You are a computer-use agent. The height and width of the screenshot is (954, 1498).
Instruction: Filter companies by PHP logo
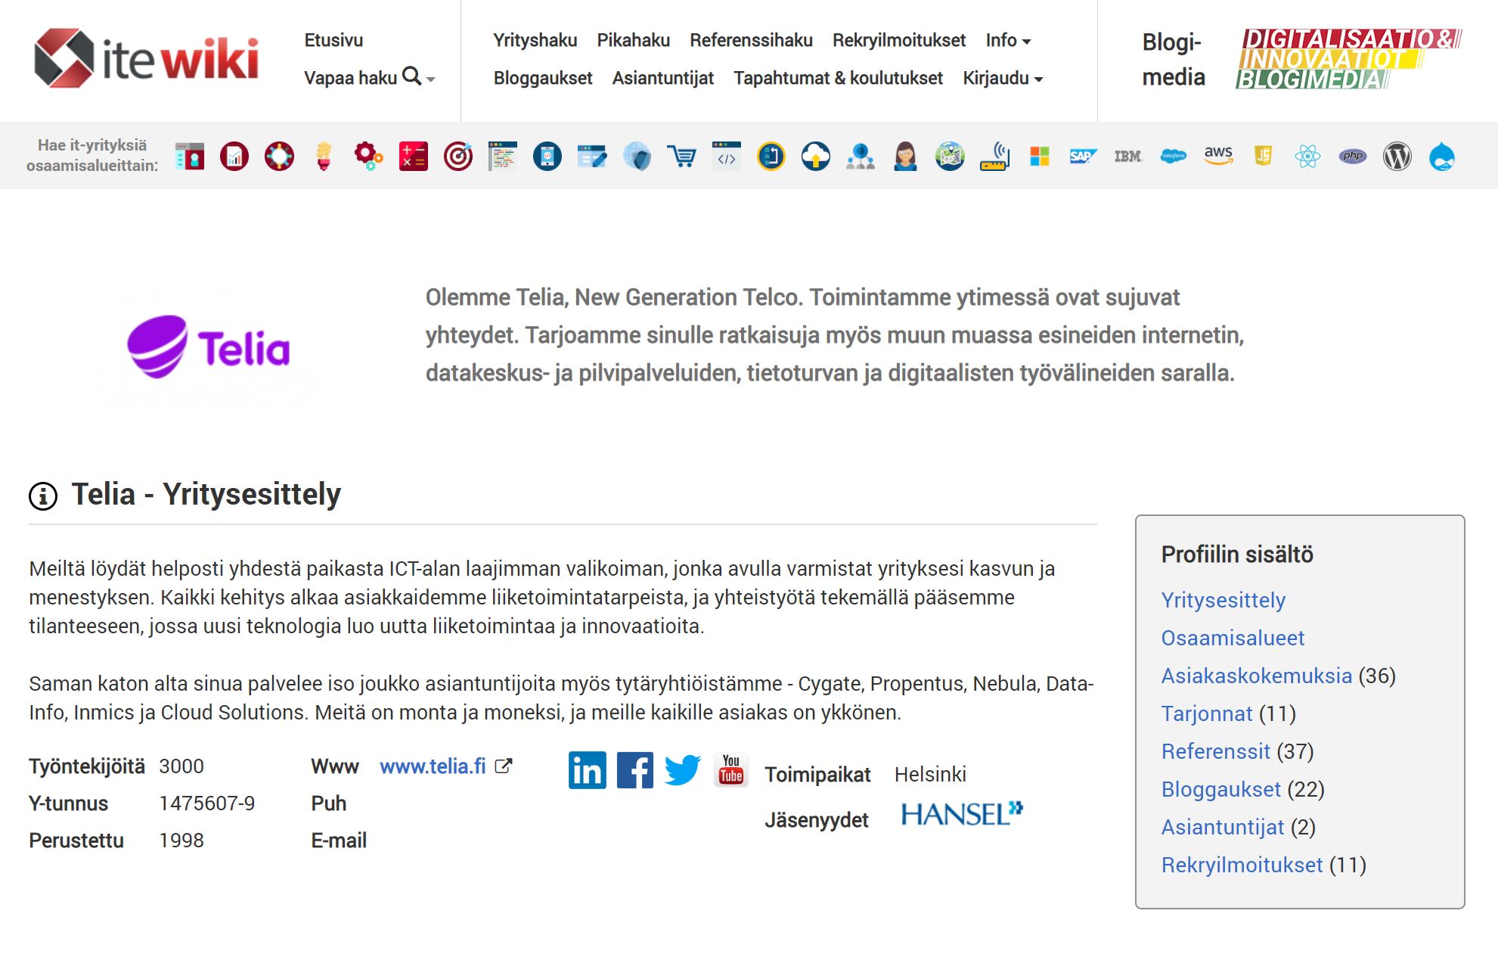[x=1352, y=157]
